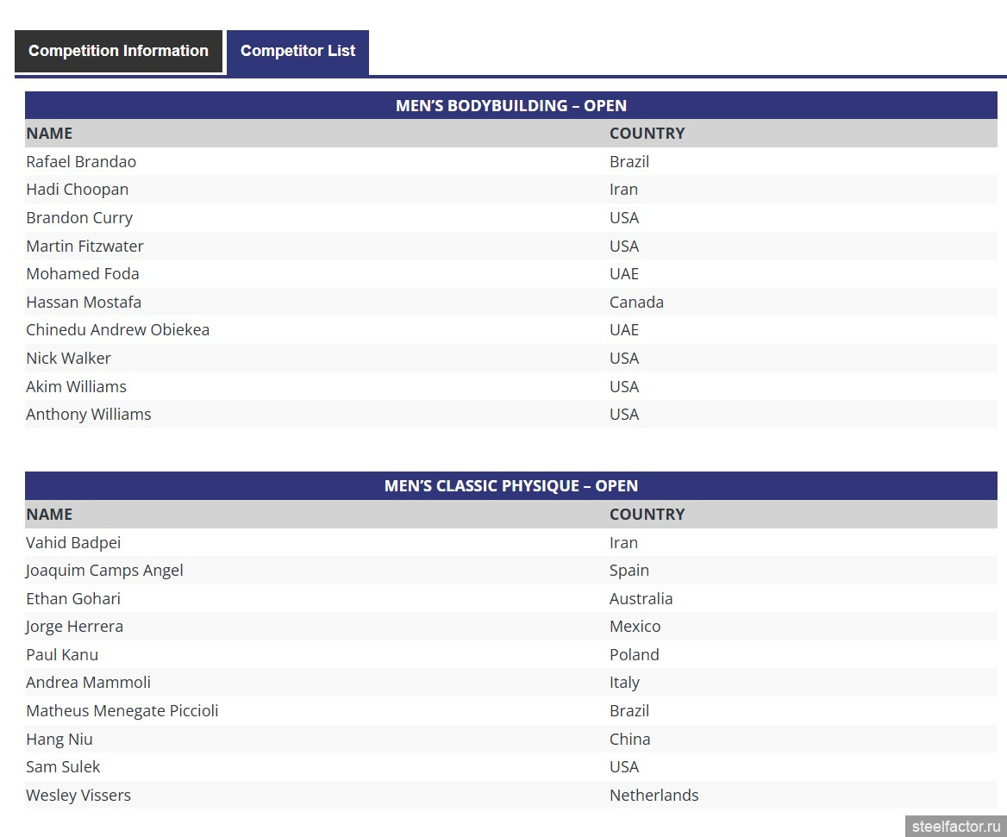The height and width of the screenshot is (837, 1007).
Task: Click the steelfactor.ru watermark link
Action: tap(955, 826)
